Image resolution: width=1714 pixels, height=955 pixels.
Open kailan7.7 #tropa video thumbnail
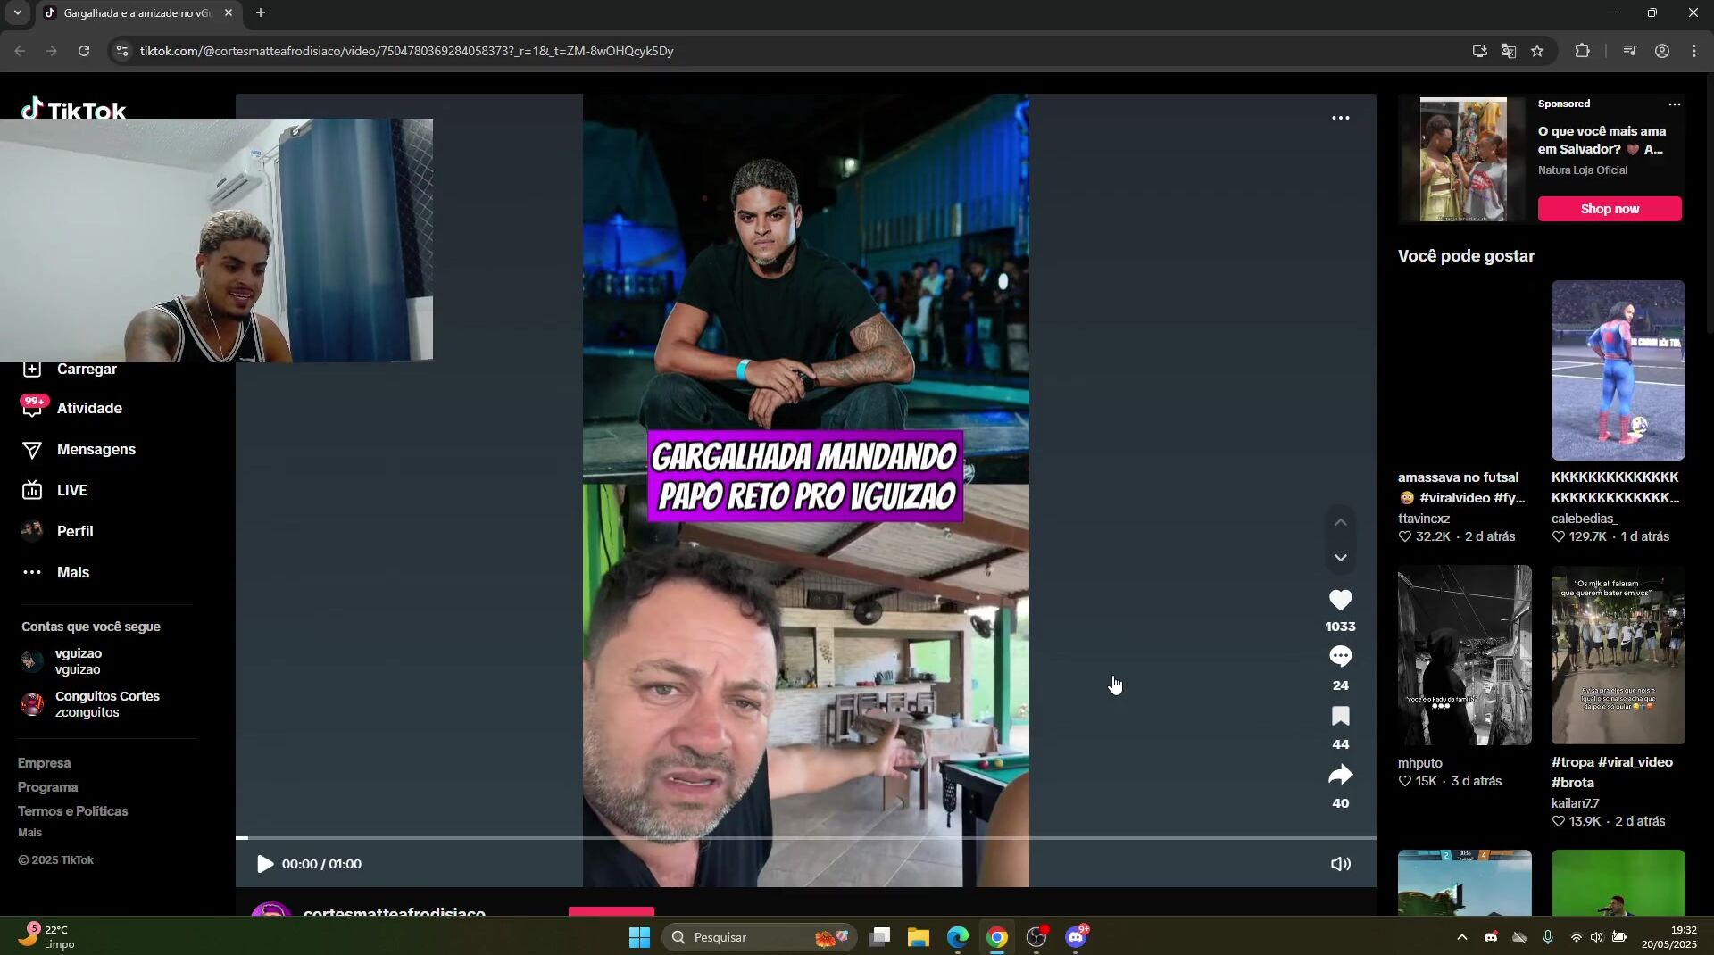[1618, 655]
